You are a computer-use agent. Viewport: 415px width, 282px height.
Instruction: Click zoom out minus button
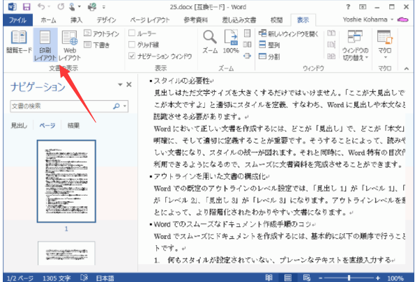pos(321,278)
